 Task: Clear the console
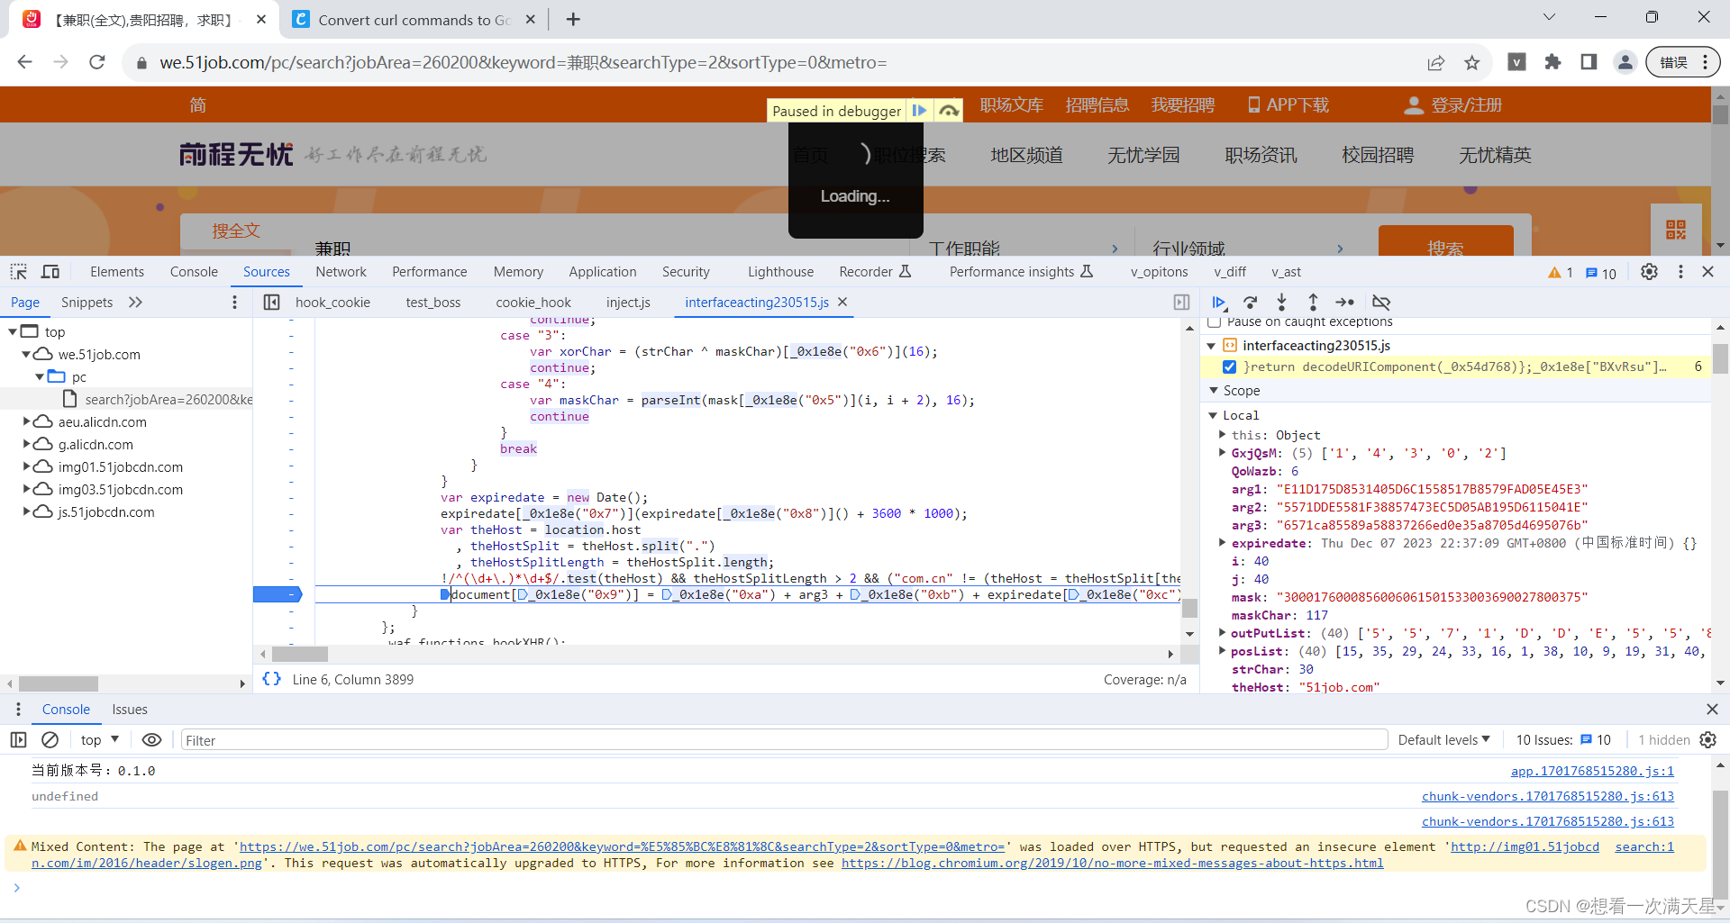pos(50,740)
